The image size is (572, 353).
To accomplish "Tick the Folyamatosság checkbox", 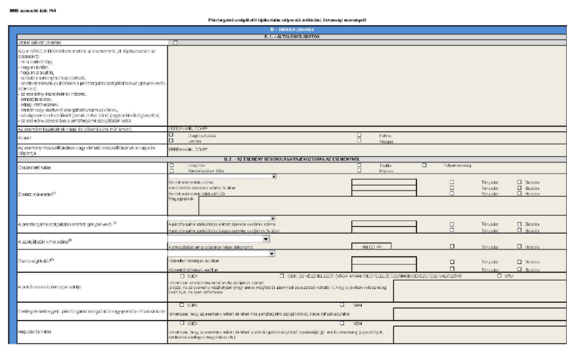I will [424, 165].
